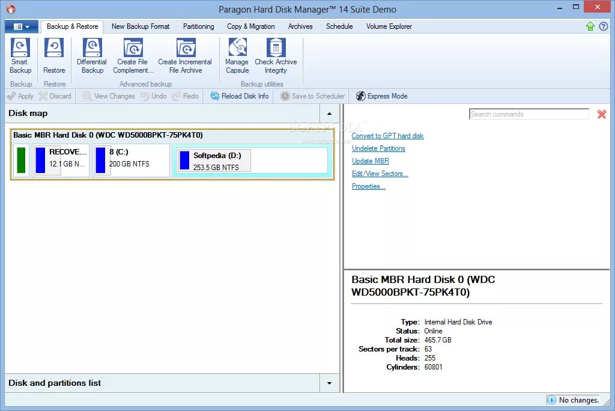Click the Update MBR link
Image resolution: width=615 pixels, height=411 pixels.
click(x=370, y=161)
